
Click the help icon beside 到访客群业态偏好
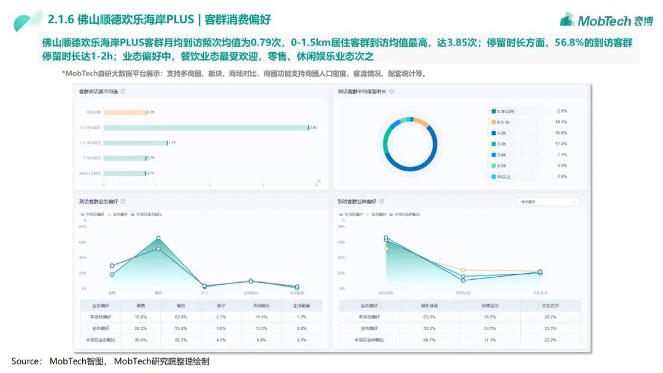click(123, 202)
